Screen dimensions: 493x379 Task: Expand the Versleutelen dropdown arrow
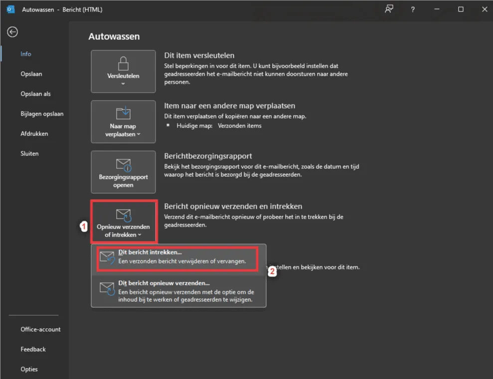[123, 84]
